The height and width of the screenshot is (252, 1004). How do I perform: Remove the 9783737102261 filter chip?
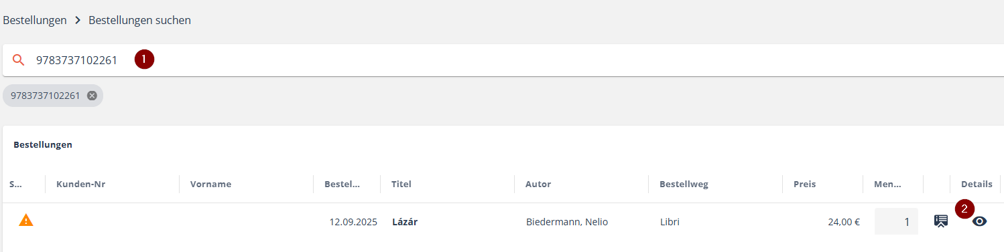pos(92,96)
